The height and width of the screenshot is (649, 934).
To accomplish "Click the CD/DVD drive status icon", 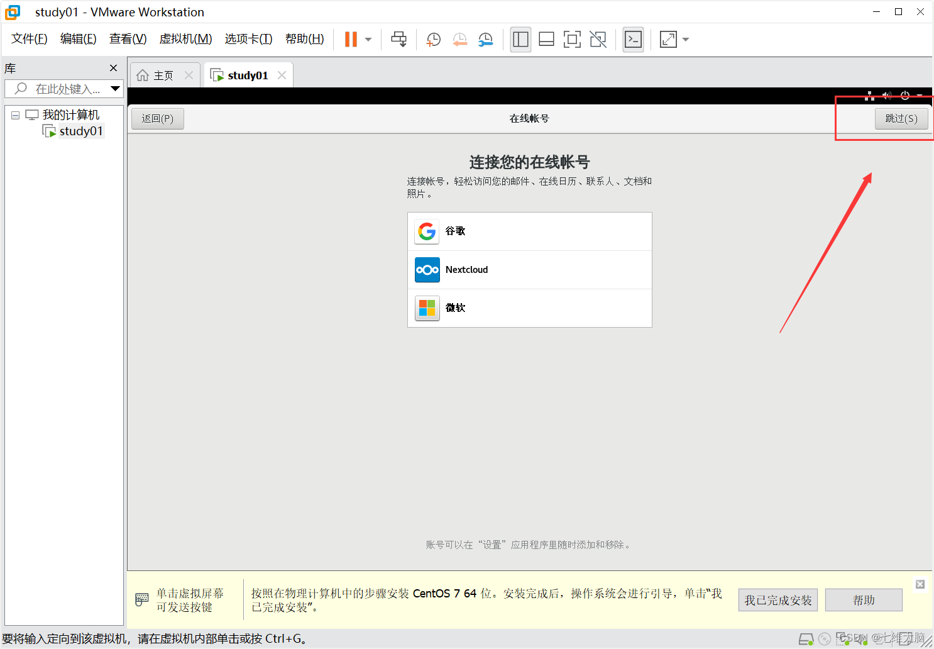I will point(825,640).
